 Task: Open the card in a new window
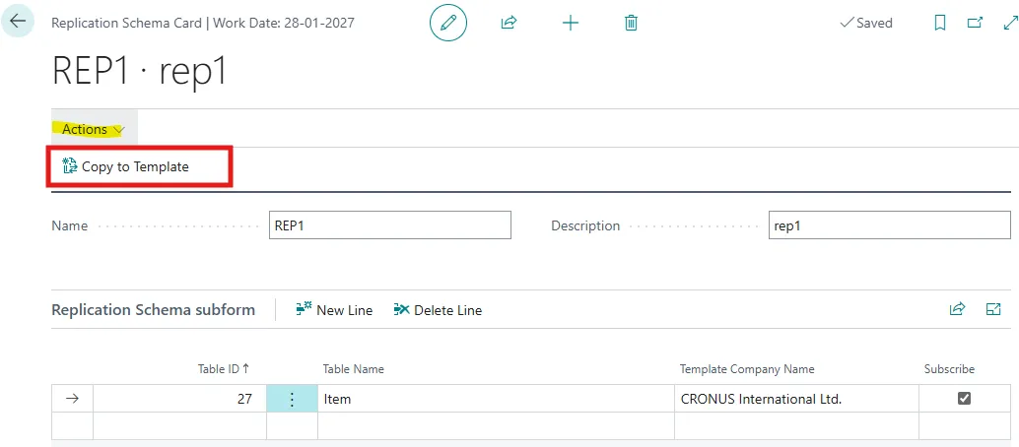tap(975, 24)
